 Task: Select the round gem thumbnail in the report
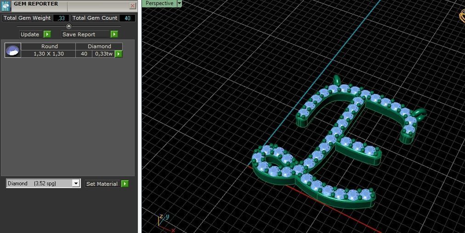pos(13,50)
